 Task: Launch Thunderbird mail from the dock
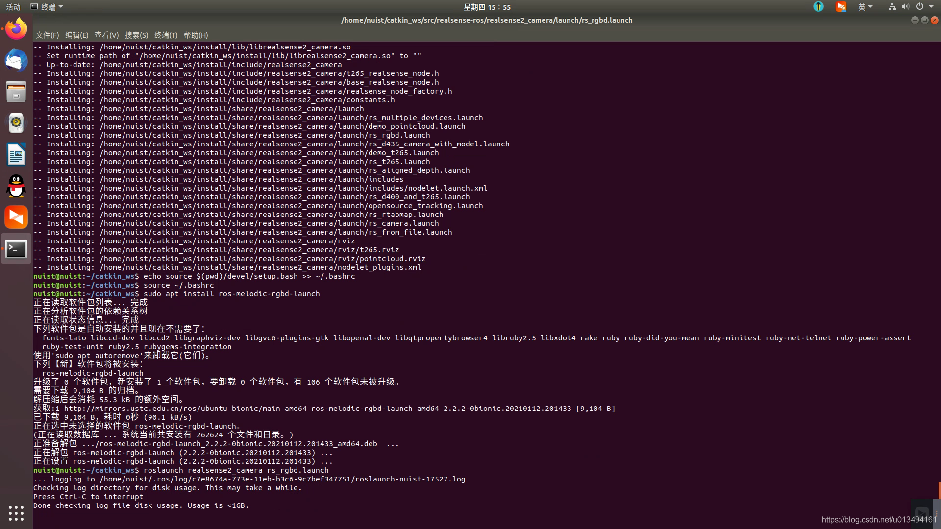click(x=16, y=60)
